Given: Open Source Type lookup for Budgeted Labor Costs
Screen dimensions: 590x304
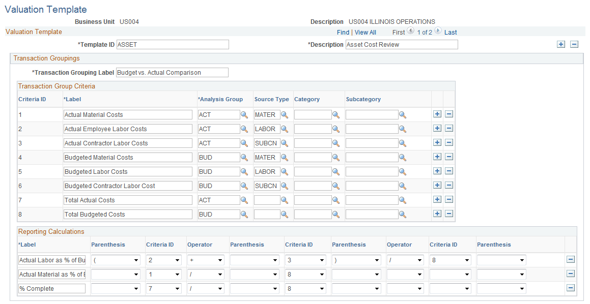Looking at the screenshot, I should tap(285, 171).
